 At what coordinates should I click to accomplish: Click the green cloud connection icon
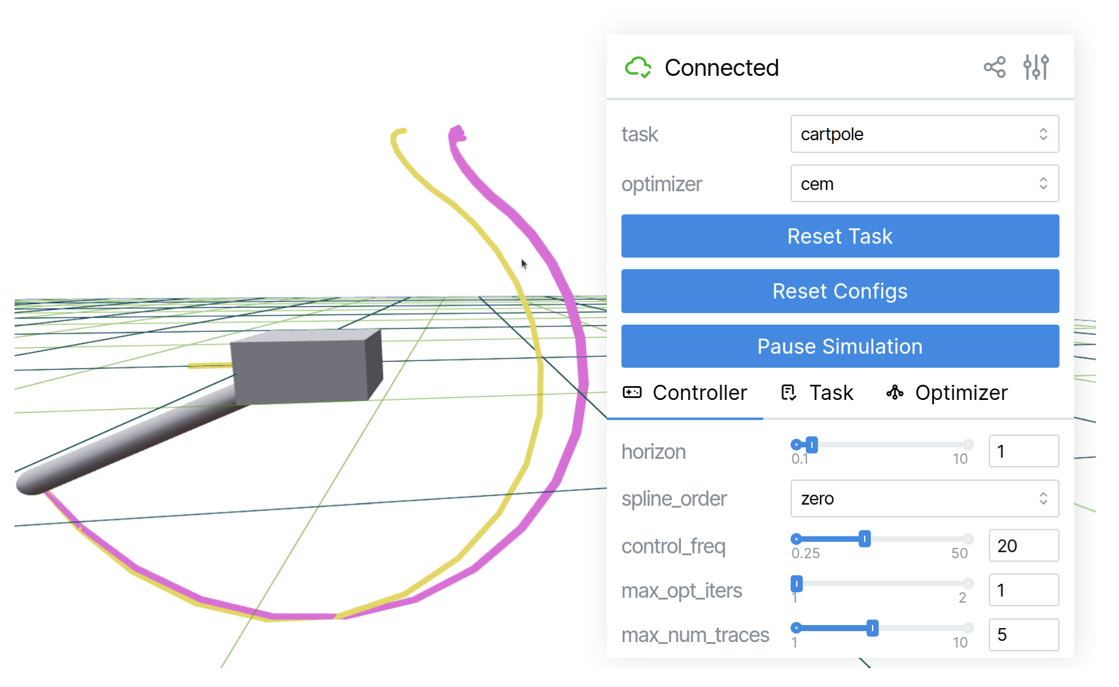click(638, 67)
